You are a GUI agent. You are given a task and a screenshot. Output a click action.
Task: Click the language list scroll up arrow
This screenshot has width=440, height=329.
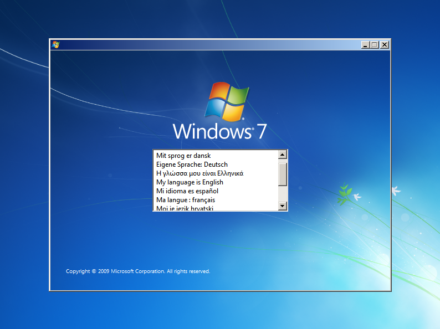(x=282, y=155)
